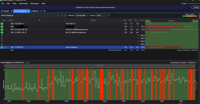Open the Focus Auto dropdown
This screenshot has height=104, width=200.
(x=103, y=15)
